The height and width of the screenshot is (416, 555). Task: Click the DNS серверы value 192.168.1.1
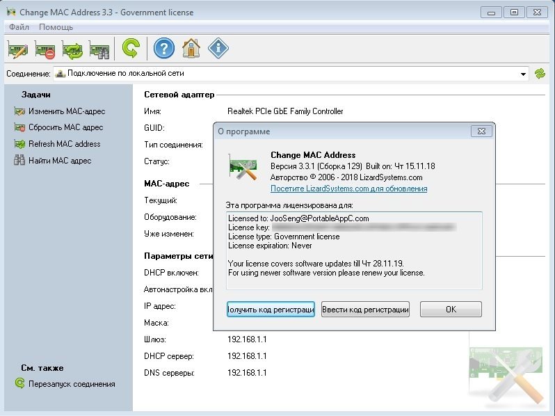click(x=247, y=372)
